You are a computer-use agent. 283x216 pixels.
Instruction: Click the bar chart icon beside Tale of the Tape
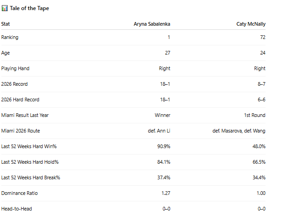pyautogui.click(x=5, y=8)
